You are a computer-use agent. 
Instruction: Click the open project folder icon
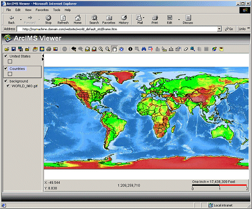point(7,49)
